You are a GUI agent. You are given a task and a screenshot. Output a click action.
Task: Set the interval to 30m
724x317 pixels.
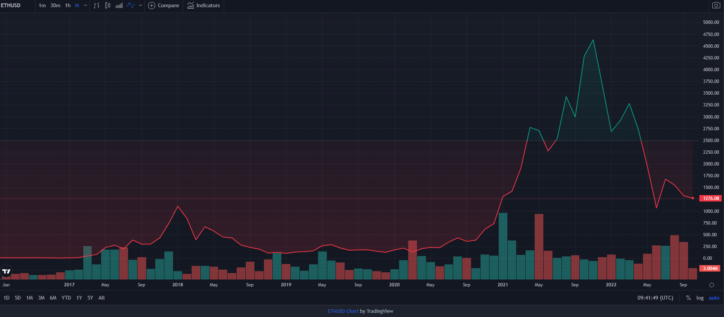click(x=55, y=6)
